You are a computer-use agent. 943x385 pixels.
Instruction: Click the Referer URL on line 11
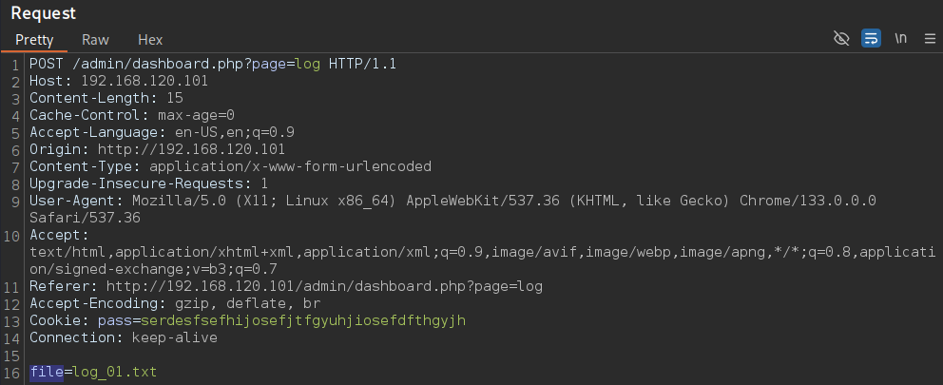[x=325, y=286]
